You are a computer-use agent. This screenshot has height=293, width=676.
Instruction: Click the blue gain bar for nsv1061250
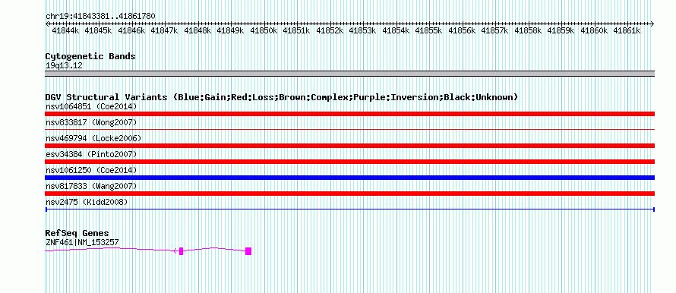click(x=349, y=178)
